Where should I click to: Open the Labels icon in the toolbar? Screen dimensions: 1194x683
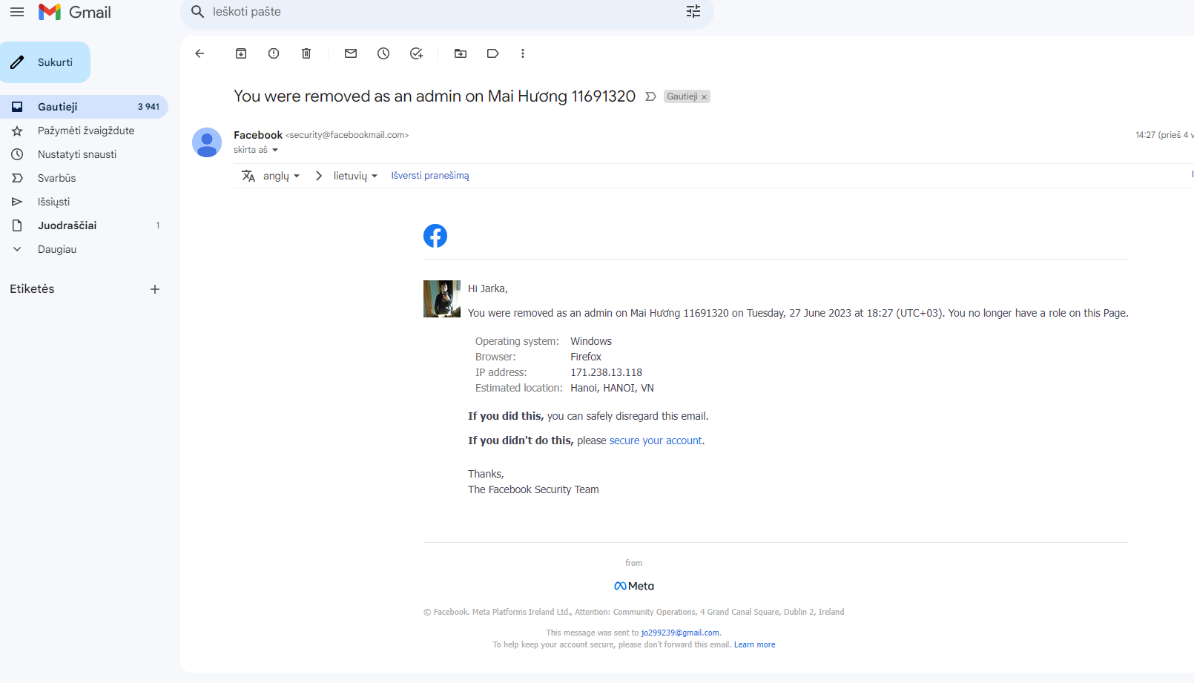pos(493,53)
